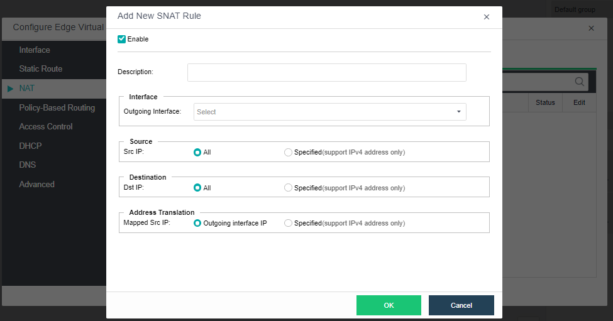Close the Add New SNAT Rule dialog
Image resolution: width=613 pixels, height=321 pixels.
pos(486,17)
